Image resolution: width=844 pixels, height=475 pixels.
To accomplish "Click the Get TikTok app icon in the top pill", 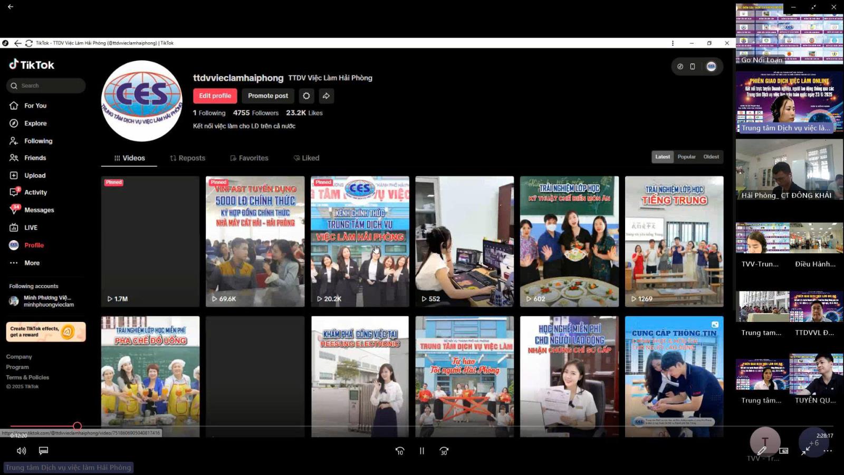I will (x=680, y=66).
